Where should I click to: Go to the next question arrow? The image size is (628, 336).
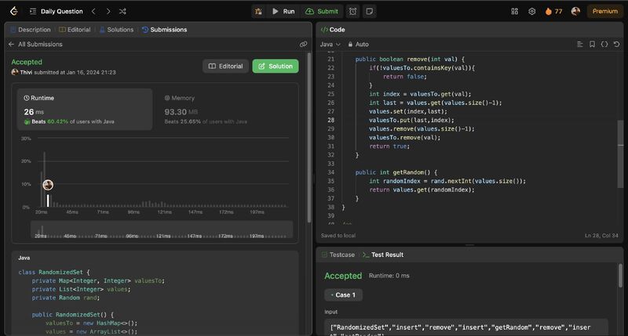pyautogui.click(x=108, y=11)
